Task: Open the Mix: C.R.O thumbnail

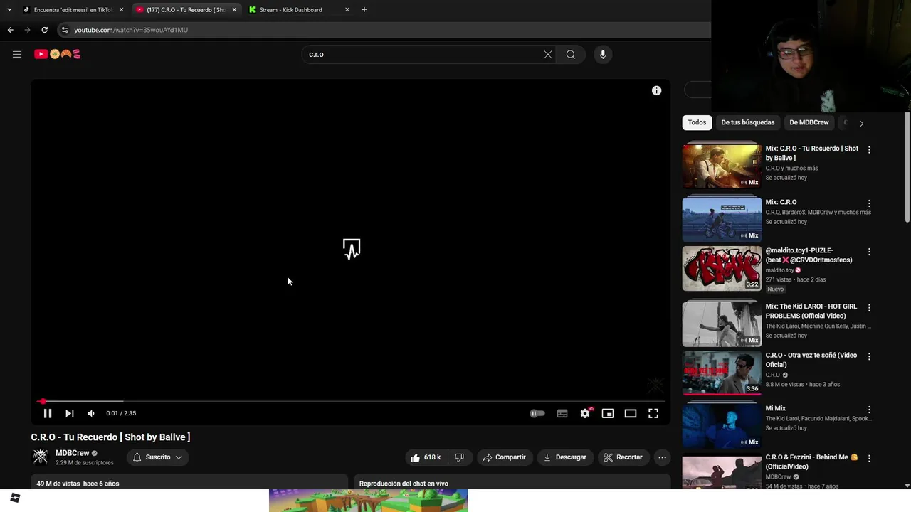Action: coord(722,220)
